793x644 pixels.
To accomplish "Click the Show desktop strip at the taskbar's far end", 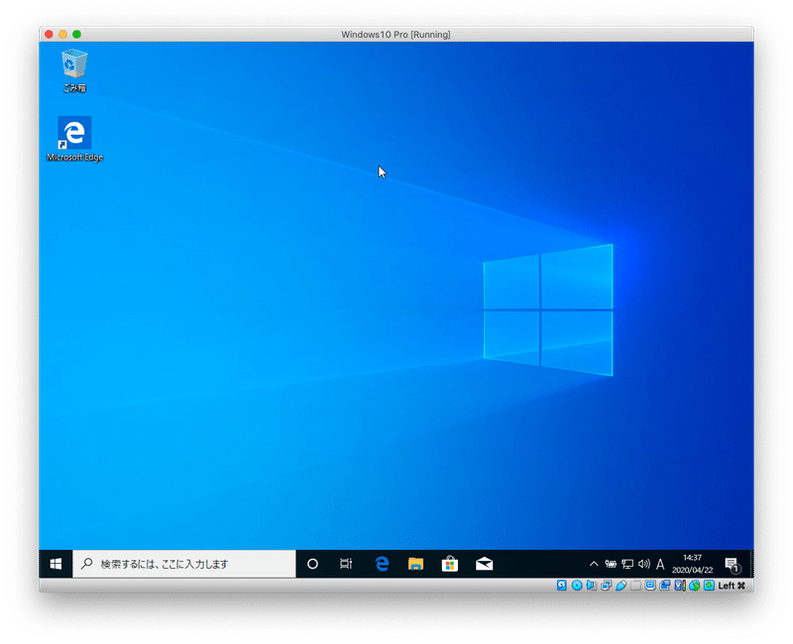I will point(752,564).
